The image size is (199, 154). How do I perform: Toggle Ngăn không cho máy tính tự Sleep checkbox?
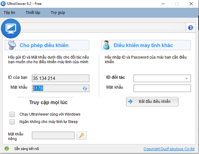(12, 122)
